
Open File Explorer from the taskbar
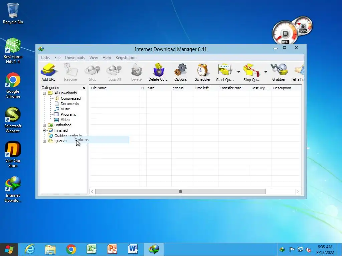coord(50,249)
